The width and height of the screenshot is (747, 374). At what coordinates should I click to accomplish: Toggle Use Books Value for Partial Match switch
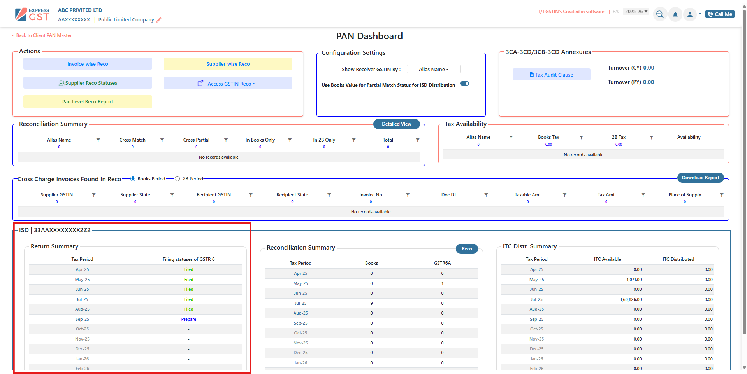464,84
